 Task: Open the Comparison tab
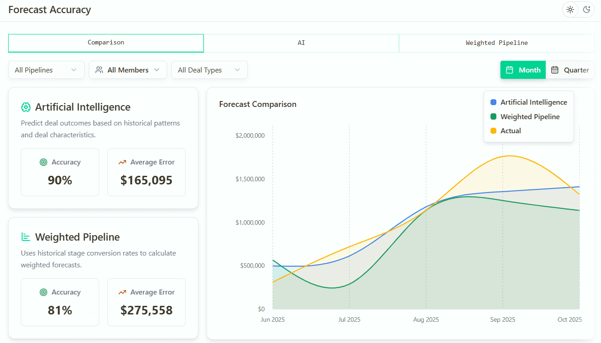[106, 43]
